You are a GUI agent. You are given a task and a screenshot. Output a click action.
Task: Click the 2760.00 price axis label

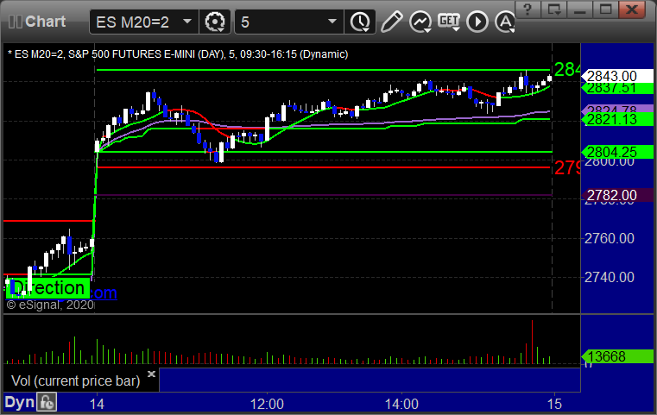610,239
